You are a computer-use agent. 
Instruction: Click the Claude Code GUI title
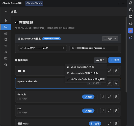click(12, 3)
